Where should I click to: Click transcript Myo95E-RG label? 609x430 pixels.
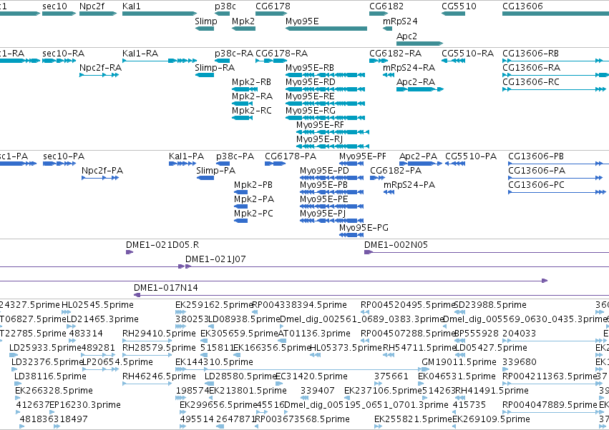[x=311, y=111]
